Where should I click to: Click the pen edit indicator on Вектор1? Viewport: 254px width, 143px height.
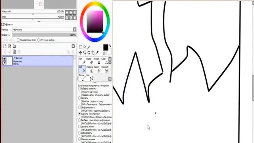tap(4, 63)
